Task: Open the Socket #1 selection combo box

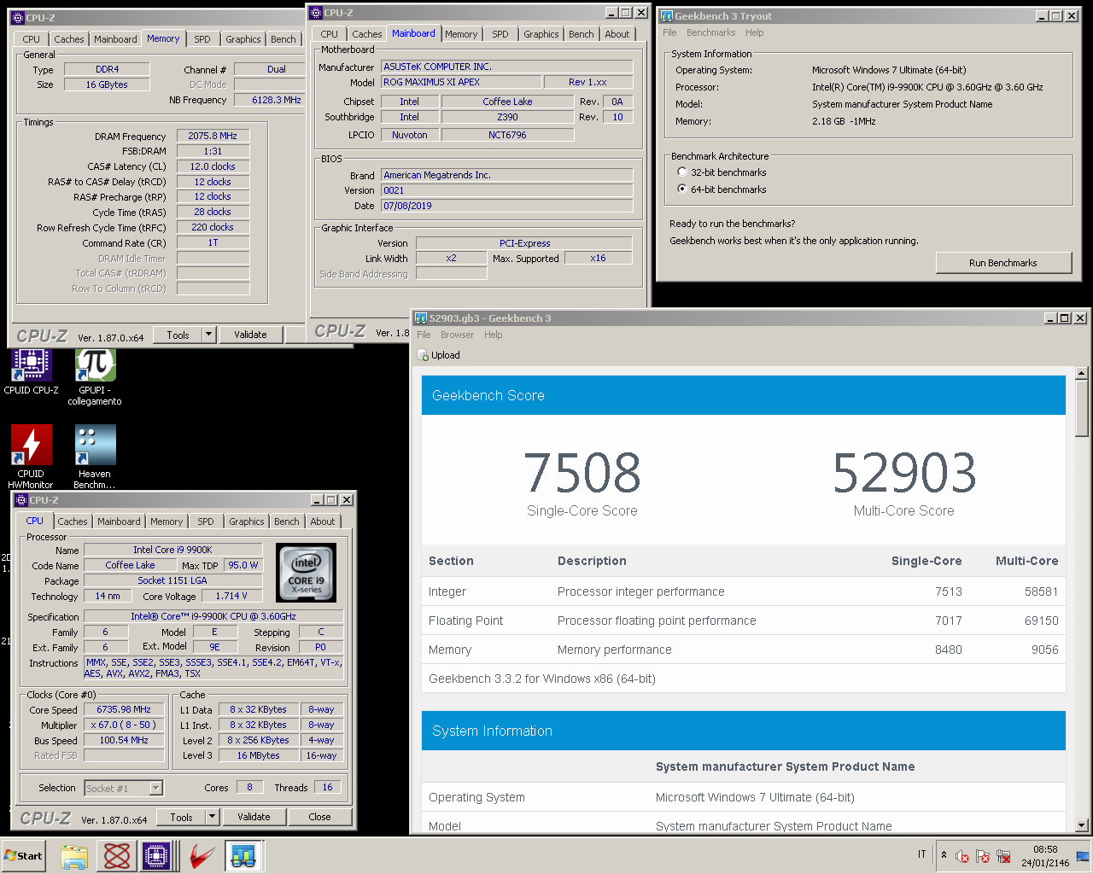Action: pyautogui.click(x=124, y=788)
